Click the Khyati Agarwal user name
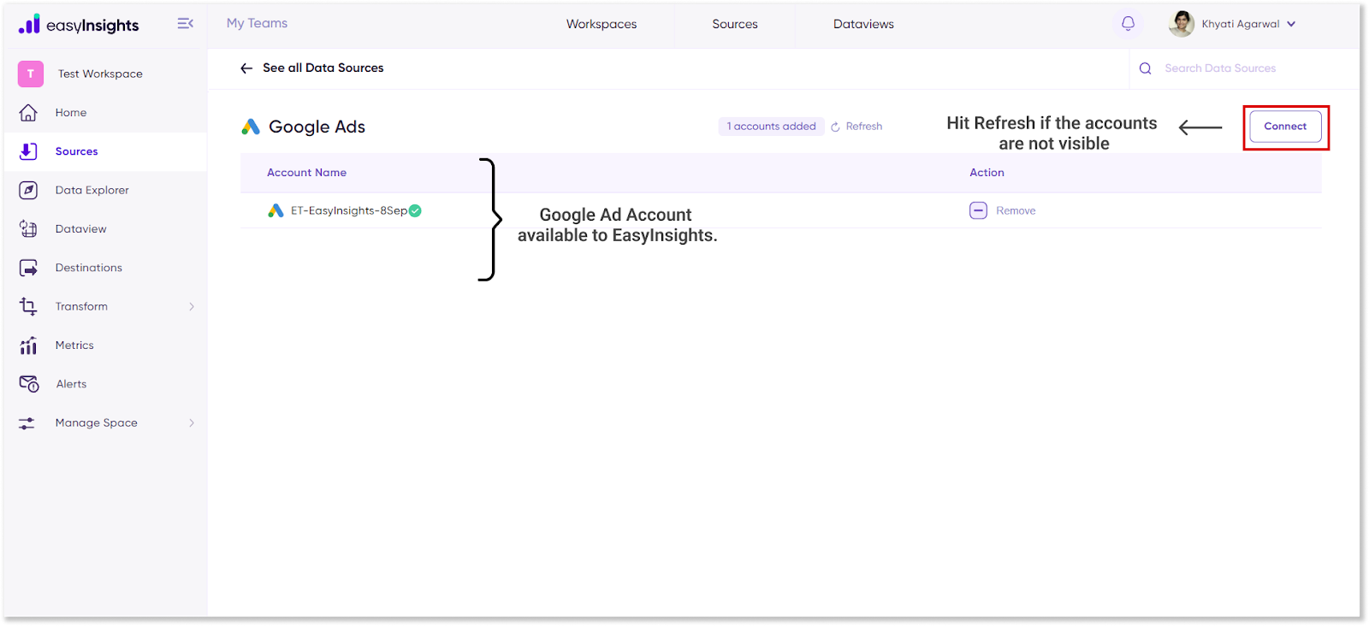The image size is (1369, 626). tap(1240, 24)
